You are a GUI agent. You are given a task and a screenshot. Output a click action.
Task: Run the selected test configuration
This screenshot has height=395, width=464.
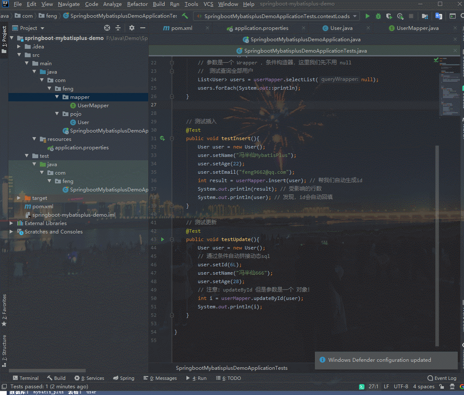coord(367,16)
